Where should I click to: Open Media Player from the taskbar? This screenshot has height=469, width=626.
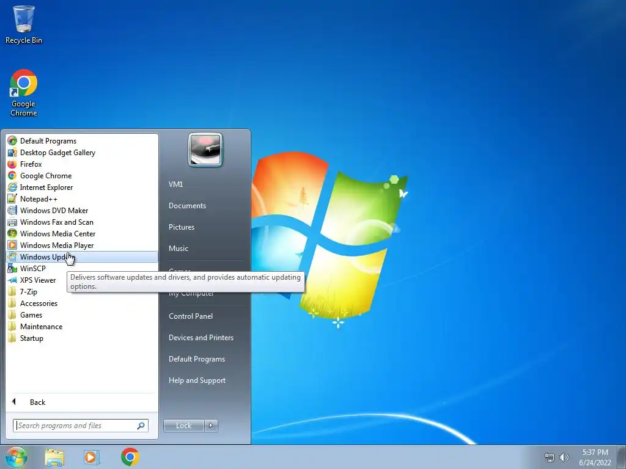coord(92,457)
